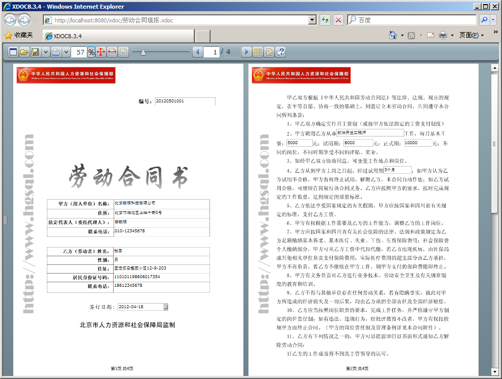Open 收藏夹 favorites

coord(19,35)
